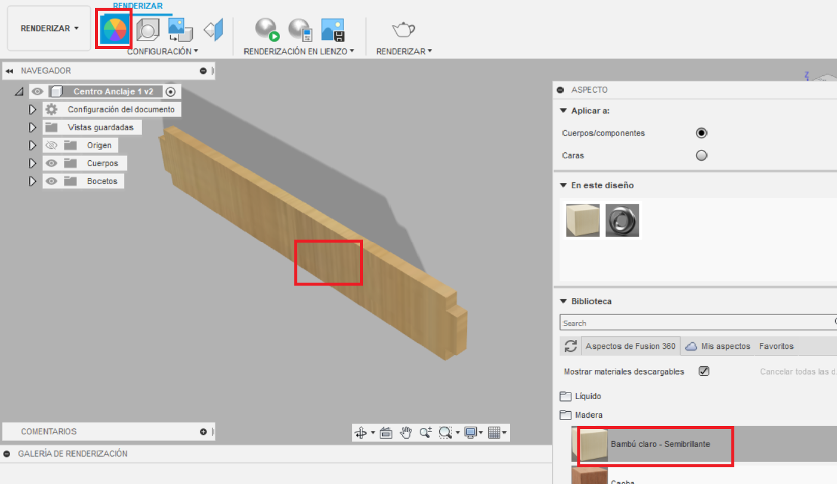Open display settings monitor icon
Screen dimensions: 837x484
point(471,433)
